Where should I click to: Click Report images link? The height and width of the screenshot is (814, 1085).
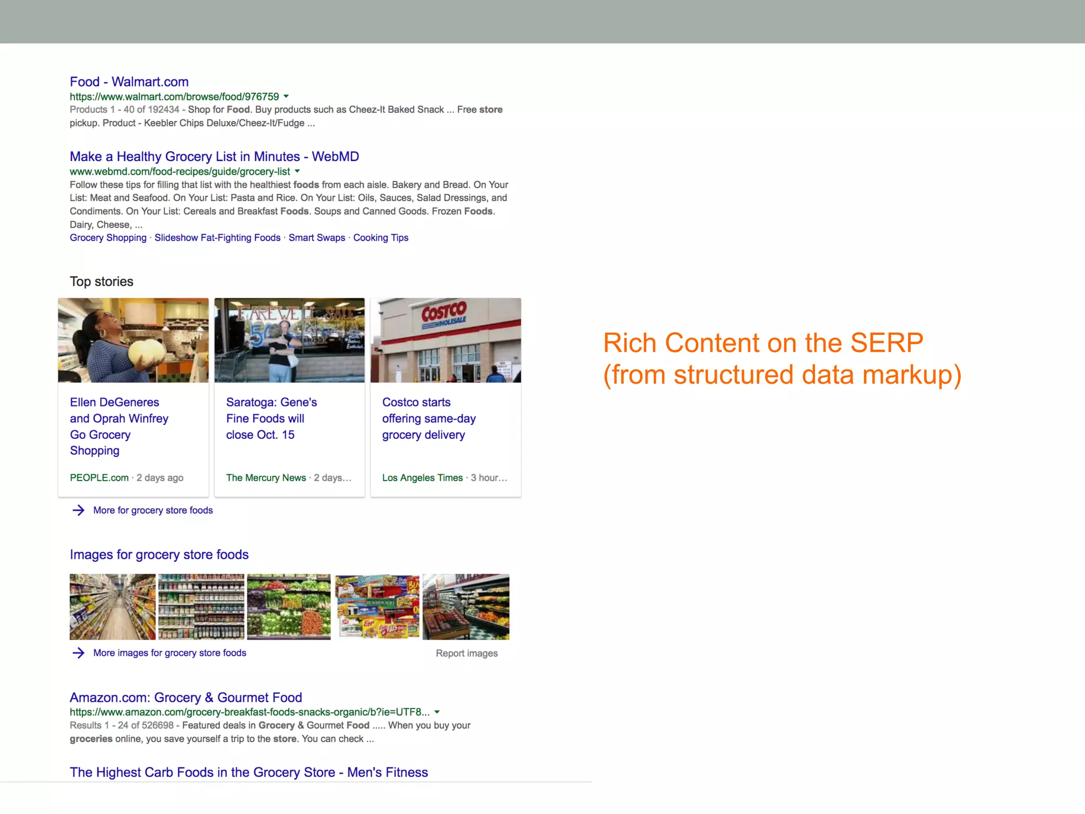(466, 653)
